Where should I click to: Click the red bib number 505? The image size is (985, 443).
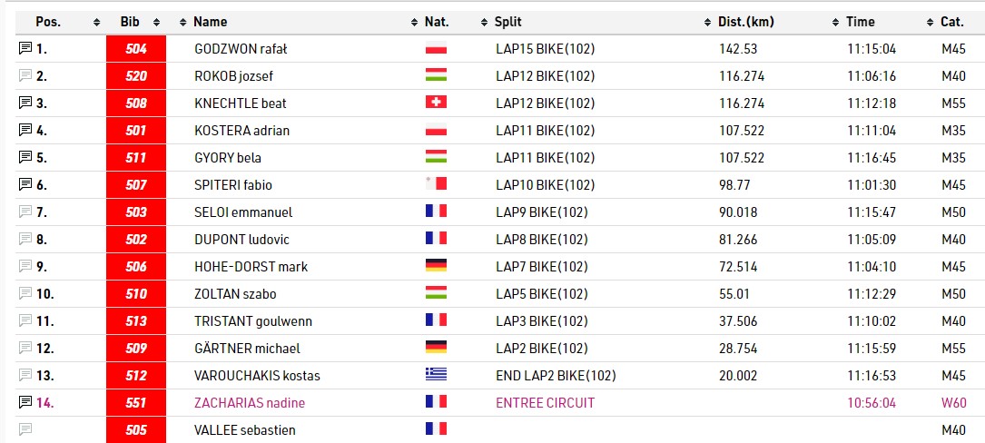point(136,429)
